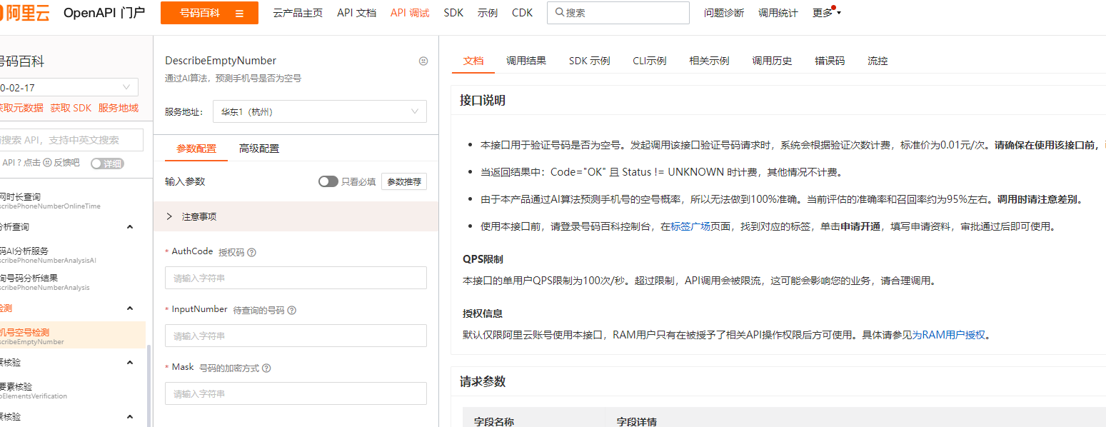Collapse the last sidebar group below ElementsVerification
This screenshot has height=427, width=1106.
pyautogui.click(x=130, y=417)
